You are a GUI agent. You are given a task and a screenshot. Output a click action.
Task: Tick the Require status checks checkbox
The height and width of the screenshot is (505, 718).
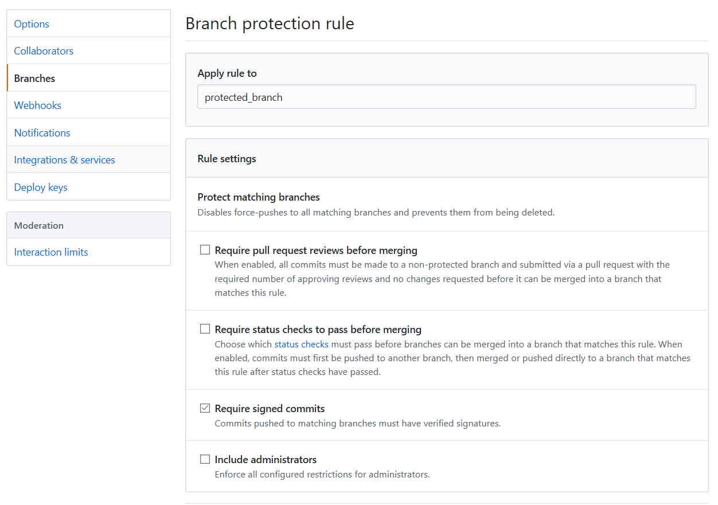coord(205,329)
